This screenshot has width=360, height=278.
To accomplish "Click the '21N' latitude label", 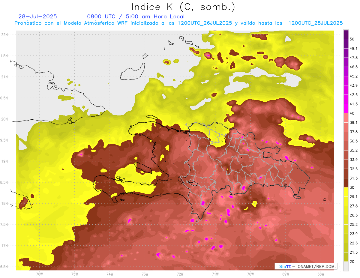I will [x=5, y=77].
